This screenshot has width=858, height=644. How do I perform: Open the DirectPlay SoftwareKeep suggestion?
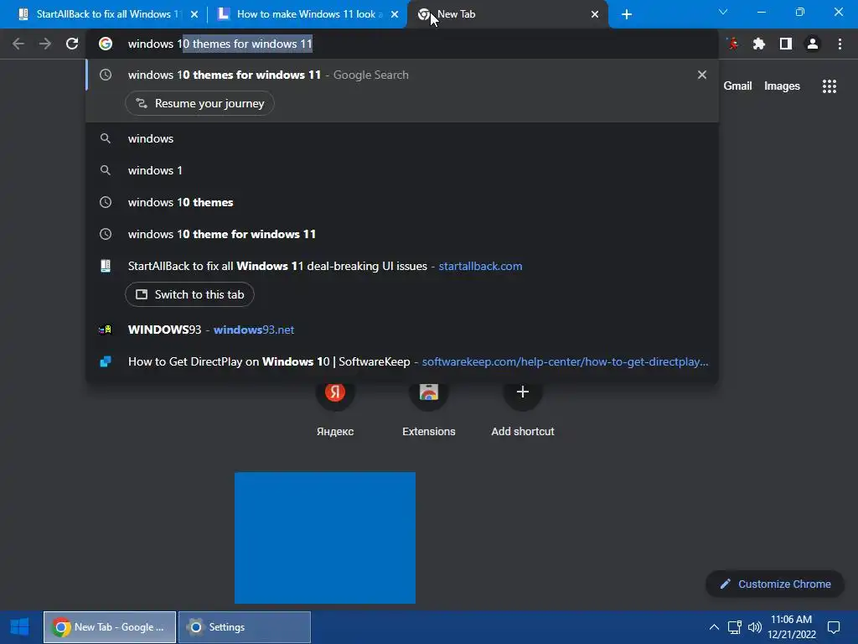tap(402, 361)
